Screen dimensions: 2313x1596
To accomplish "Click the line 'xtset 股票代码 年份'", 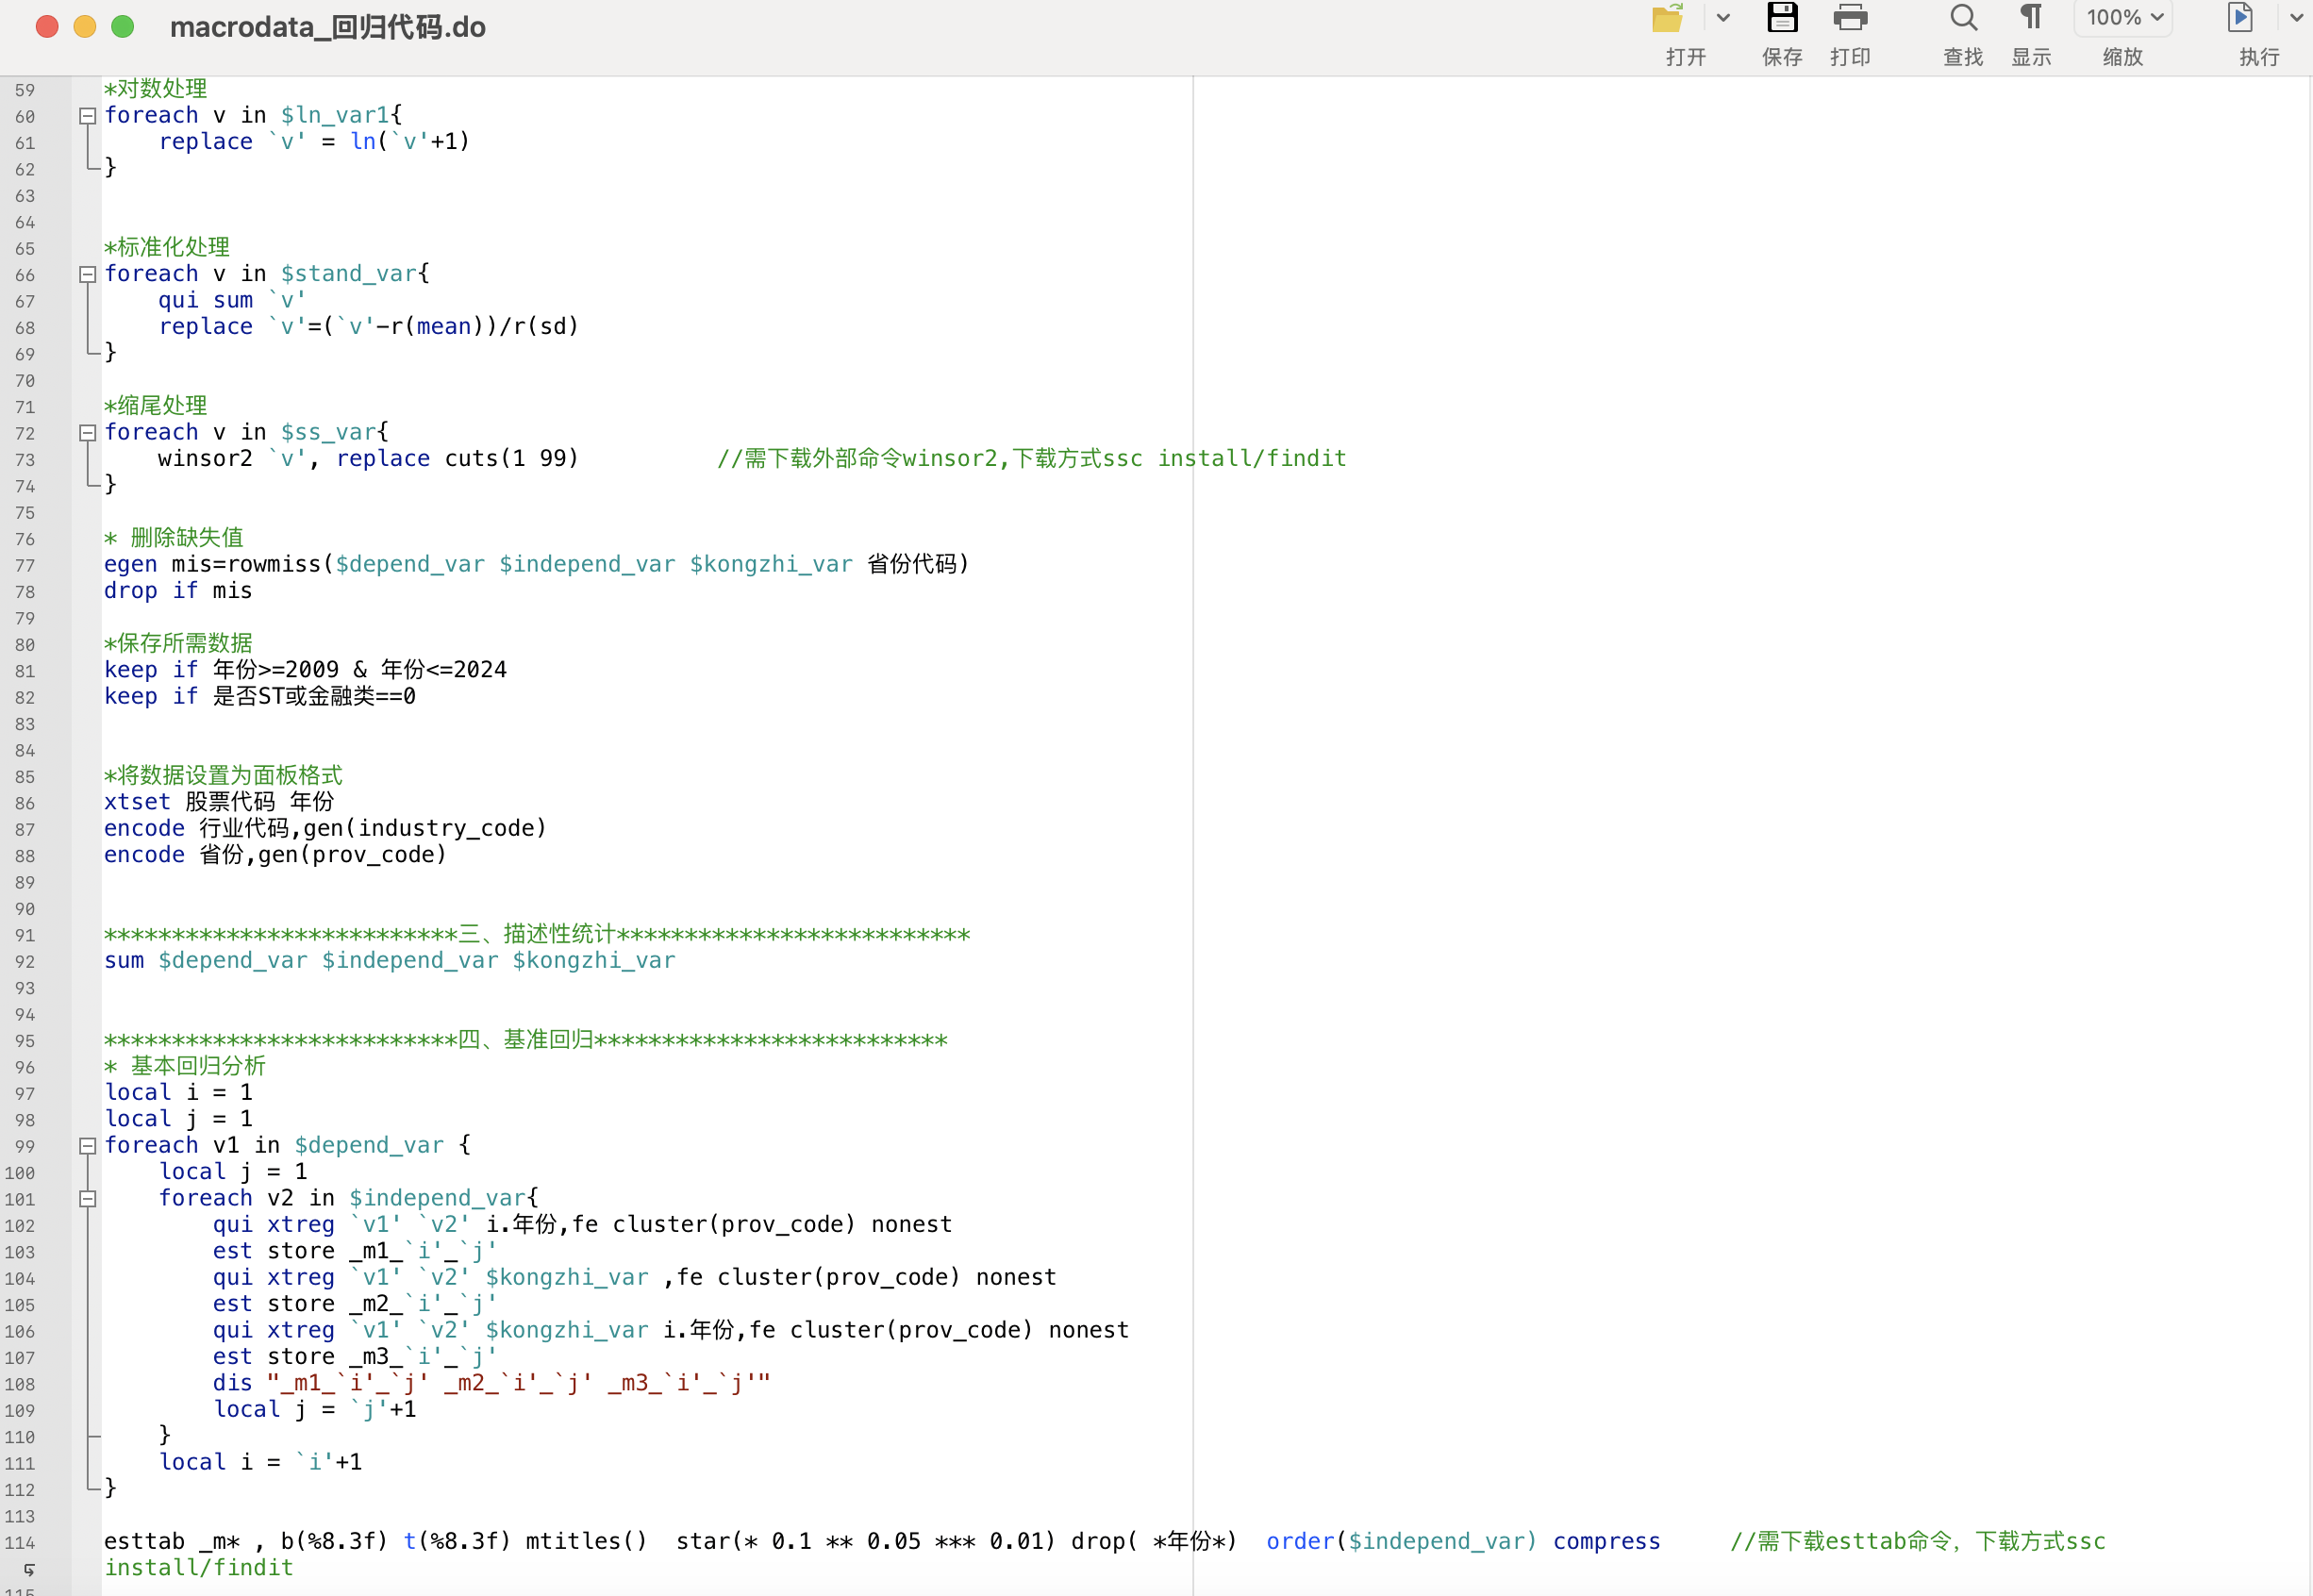I will [219, 801].
